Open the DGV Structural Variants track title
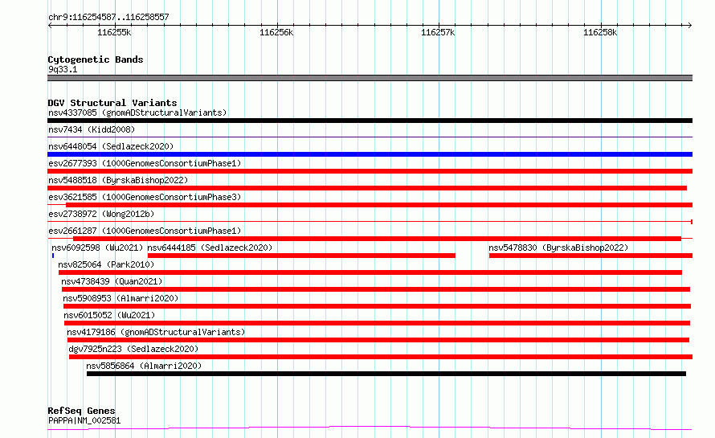The image size is (715, 438). [112, 103]
